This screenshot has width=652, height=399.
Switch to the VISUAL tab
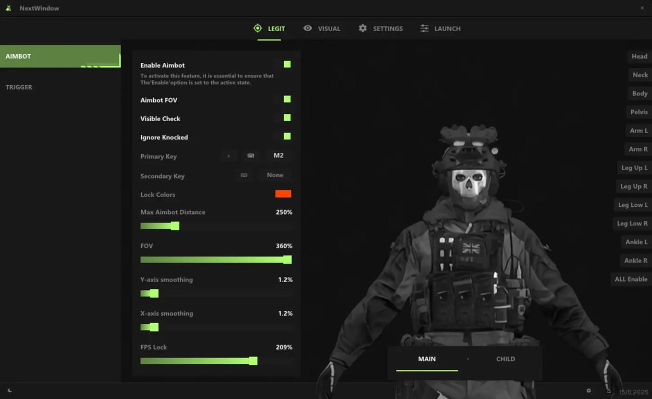322,29
